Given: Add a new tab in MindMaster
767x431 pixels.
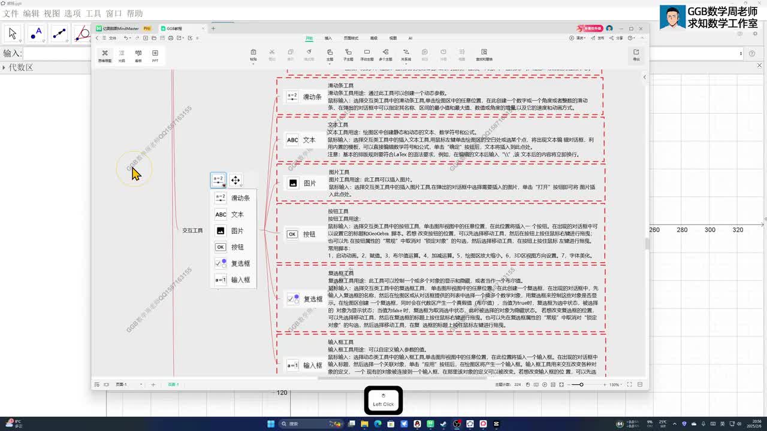Looking at the screenshot, I should click(213, 28).
